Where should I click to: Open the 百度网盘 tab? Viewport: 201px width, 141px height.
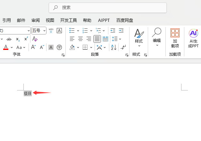tap(125, 20)
